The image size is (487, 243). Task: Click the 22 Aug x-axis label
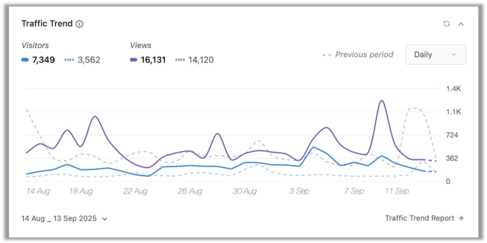click(135, 191)
